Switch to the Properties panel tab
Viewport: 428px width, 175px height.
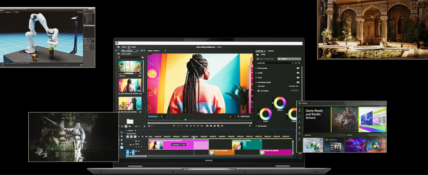tap(271, 51)
